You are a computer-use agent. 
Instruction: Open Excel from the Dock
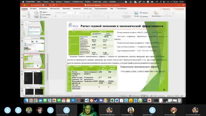112,101
